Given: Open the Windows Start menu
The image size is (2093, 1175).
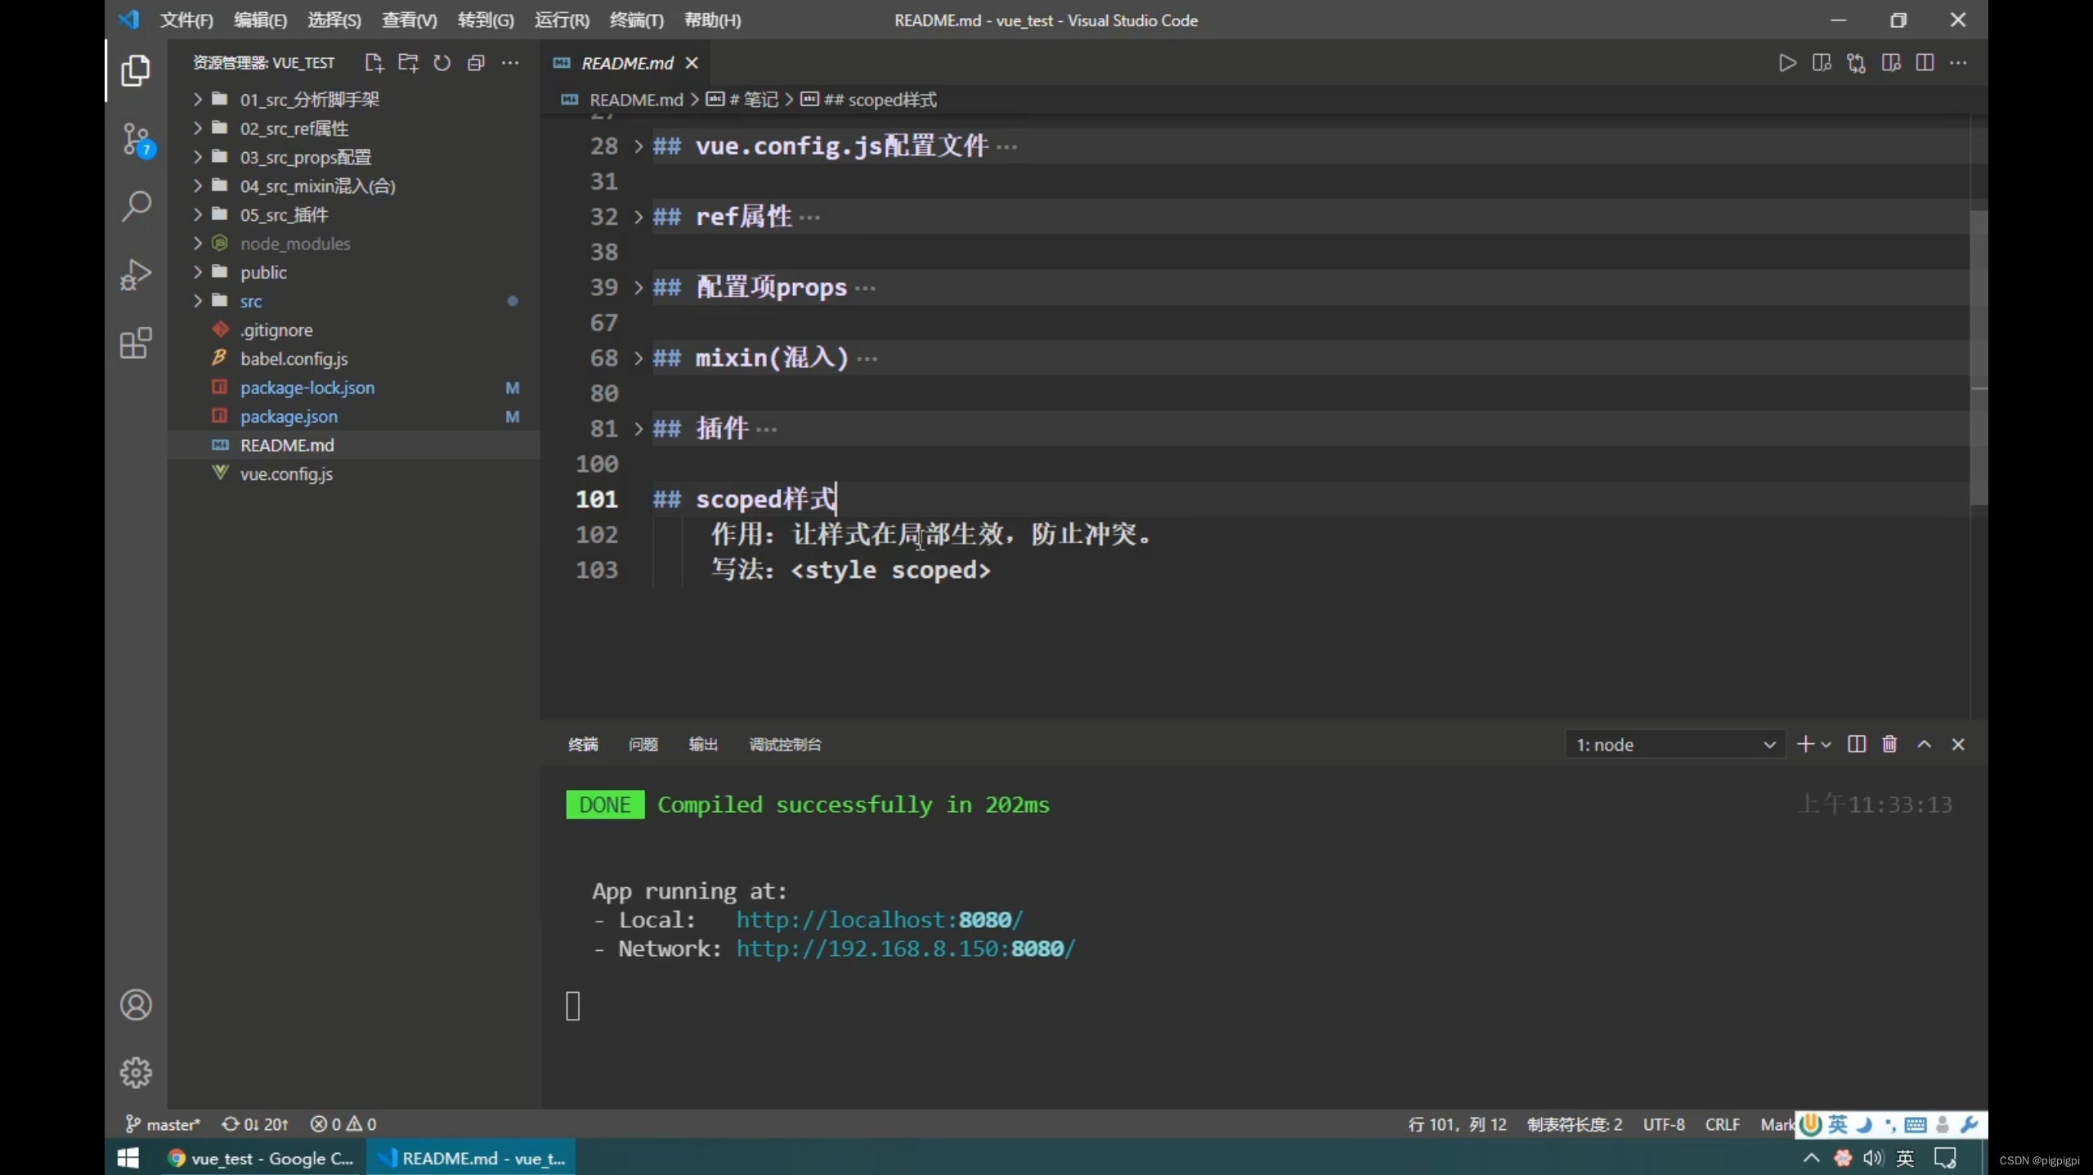Looking at the screenshot, I should [128, 1158].
